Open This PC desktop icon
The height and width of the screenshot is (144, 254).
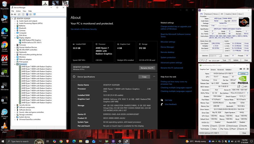pos(5,19)
